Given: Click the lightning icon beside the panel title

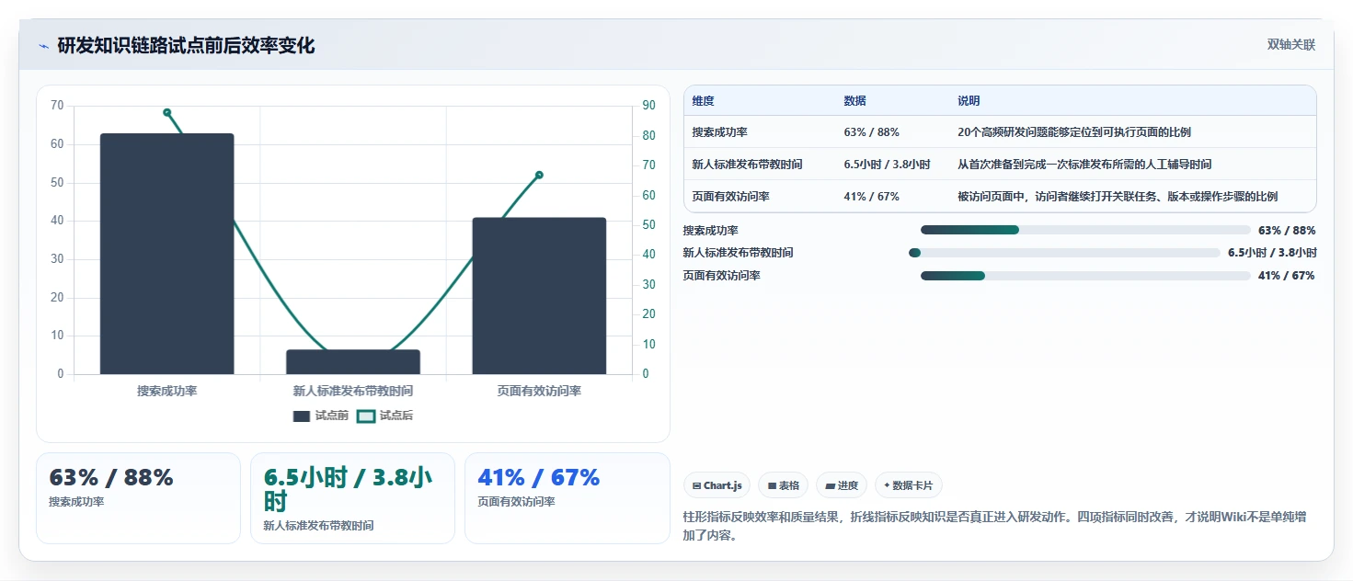Looking at the screenshot, I should coord(43,45).
